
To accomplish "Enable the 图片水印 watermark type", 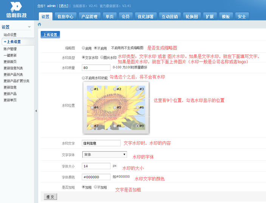I will point(102,58).
